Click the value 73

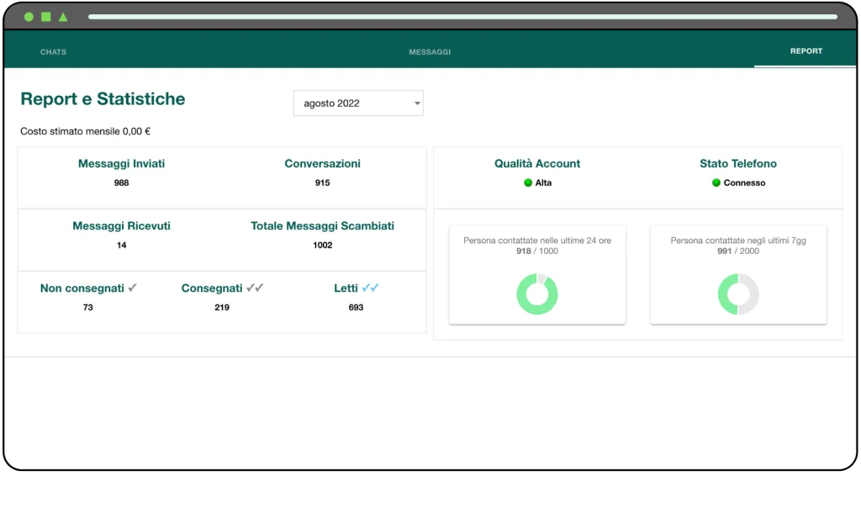click(87, 308)
